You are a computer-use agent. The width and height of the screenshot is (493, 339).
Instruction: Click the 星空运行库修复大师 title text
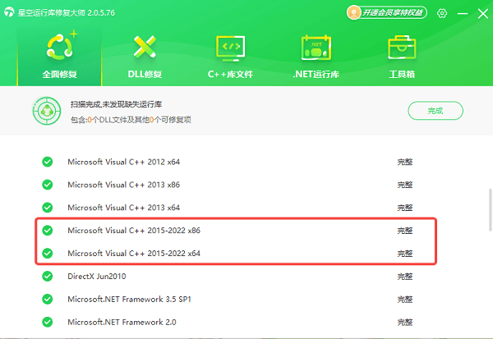tap(67, 13)
